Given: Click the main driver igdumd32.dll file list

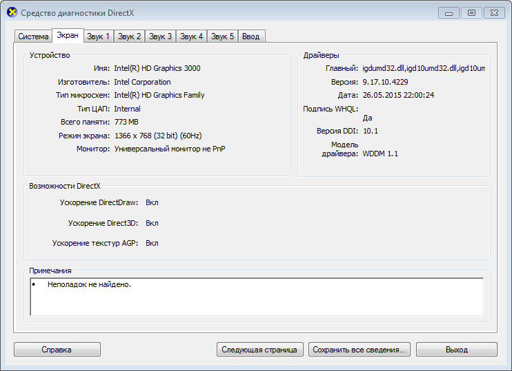Looking at the screenshot, I should 424,69.
